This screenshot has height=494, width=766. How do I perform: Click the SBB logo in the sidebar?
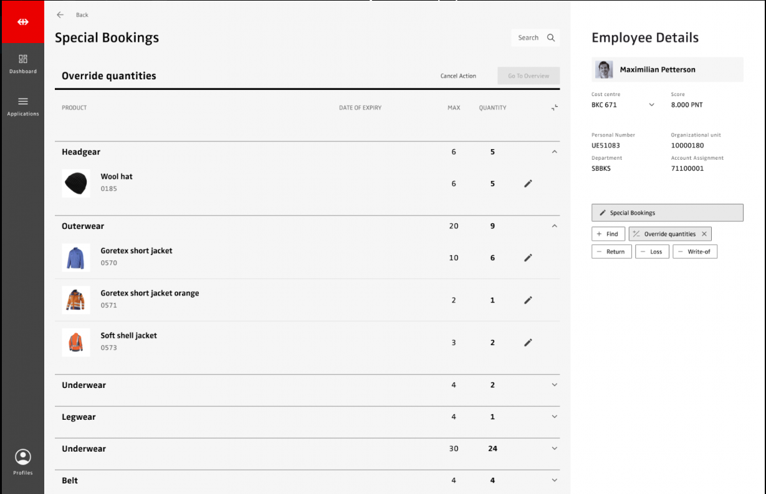click(23, 22)
